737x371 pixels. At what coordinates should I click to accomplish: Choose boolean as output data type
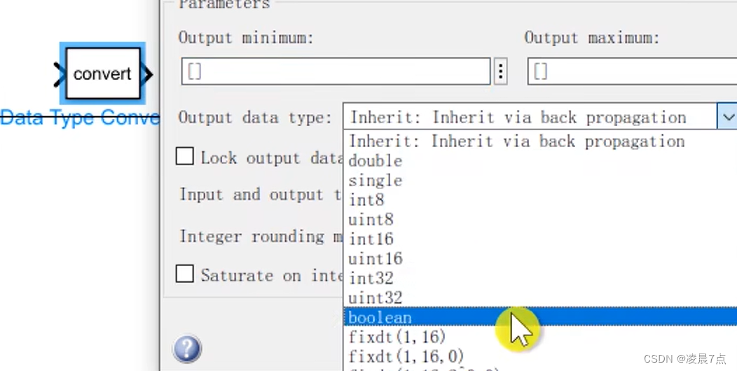(x=540, y=318)
